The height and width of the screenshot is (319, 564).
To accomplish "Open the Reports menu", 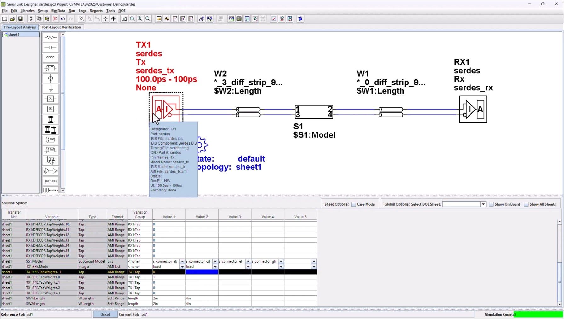I will pyautogui.click(x=96, y=11).
